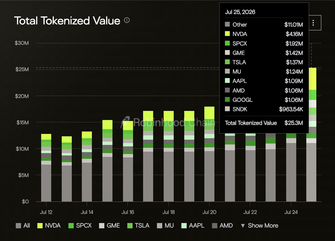
Task: Click the SPCX $1.92M tooltip row
Action: coord(264,44)
